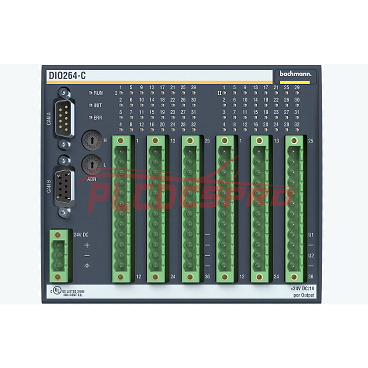Click the +24V DC/1A per Output text

(x=300, y=291)
